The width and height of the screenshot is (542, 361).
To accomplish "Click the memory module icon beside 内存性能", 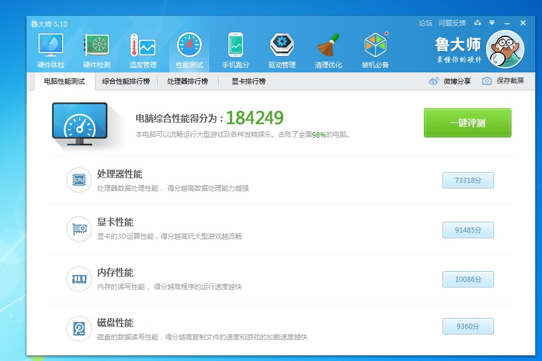I will [79, 279].
